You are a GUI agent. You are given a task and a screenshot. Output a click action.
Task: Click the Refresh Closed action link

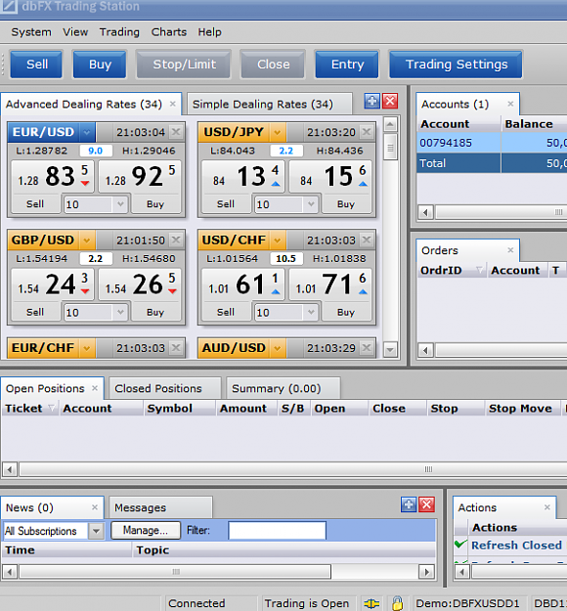(516, 545)
